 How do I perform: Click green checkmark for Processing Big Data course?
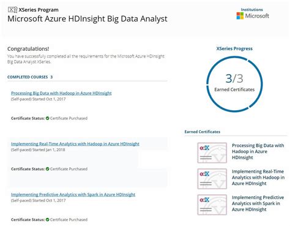tap(48, 118)
